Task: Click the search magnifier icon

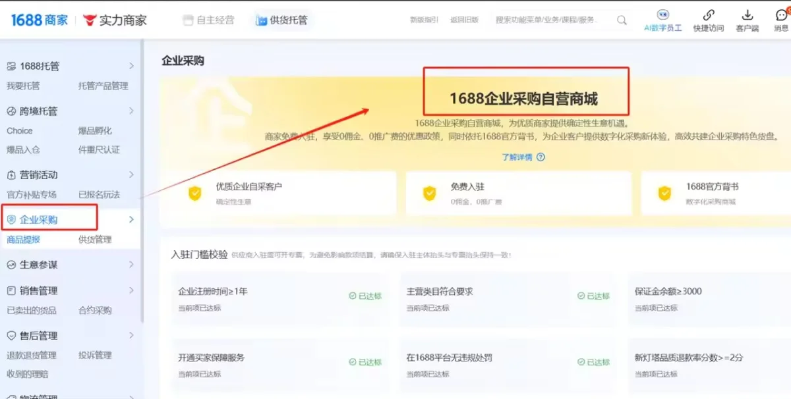Action: click(x=620, y=20)
